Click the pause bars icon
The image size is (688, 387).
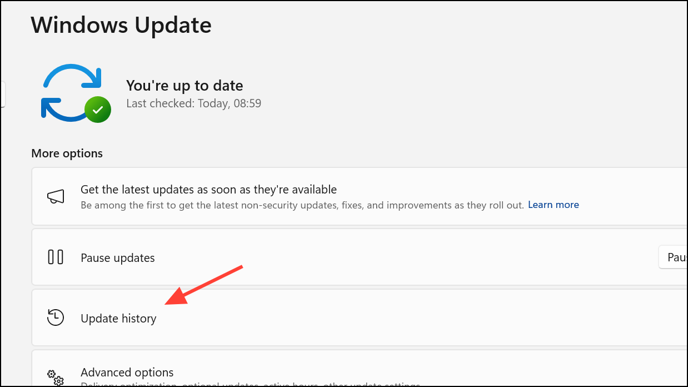point(56,257)
